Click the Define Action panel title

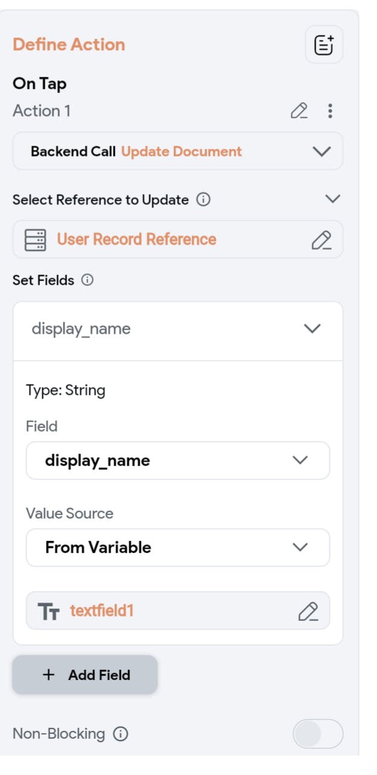(69, 45)
